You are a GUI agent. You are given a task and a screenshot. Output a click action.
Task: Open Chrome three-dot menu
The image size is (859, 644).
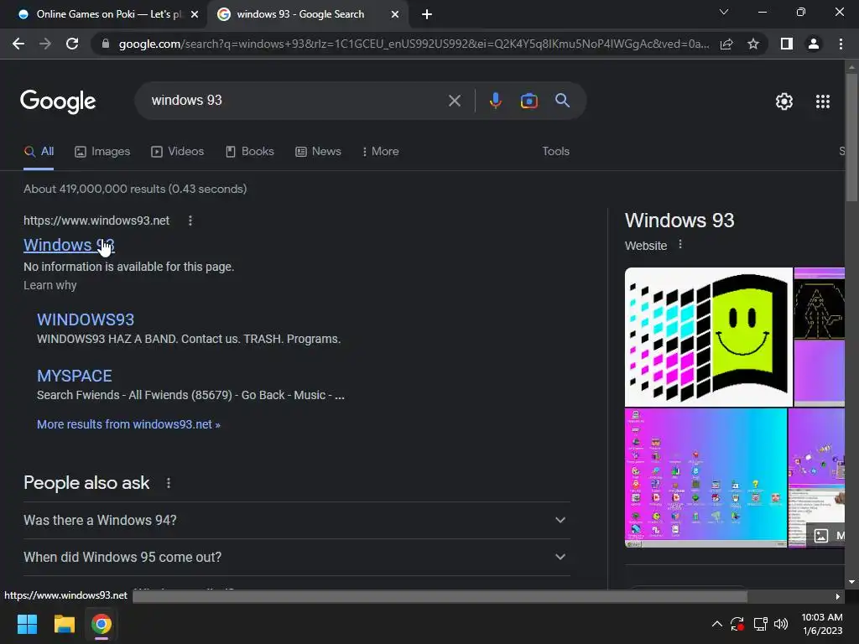(841, 44)
